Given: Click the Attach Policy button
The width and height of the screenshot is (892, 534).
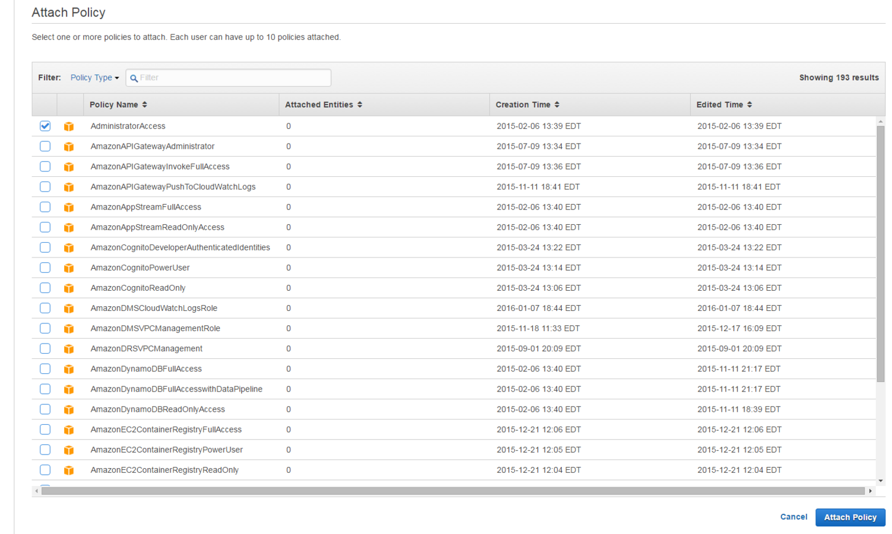Looking at the screenshot, I should pyautogui.click(x=850, y=517).
